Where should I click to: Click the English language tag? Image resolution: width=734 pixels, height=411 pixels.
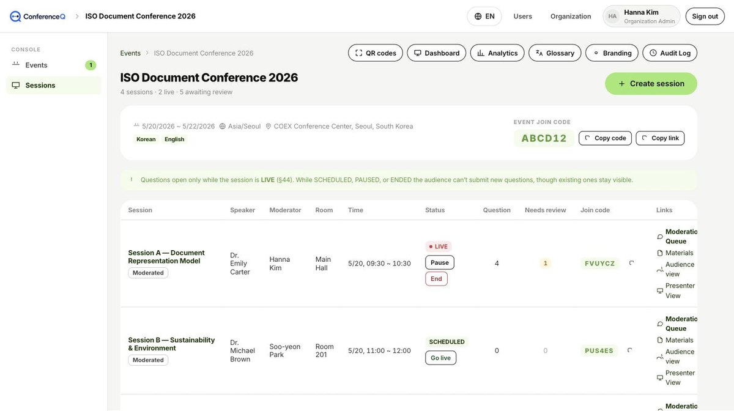click(174, 139)
